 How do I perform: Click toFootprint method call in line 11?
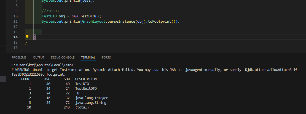(x=160, y=21)
